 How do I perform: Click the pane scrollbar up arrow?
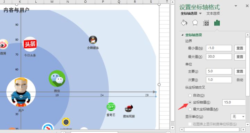248,35
